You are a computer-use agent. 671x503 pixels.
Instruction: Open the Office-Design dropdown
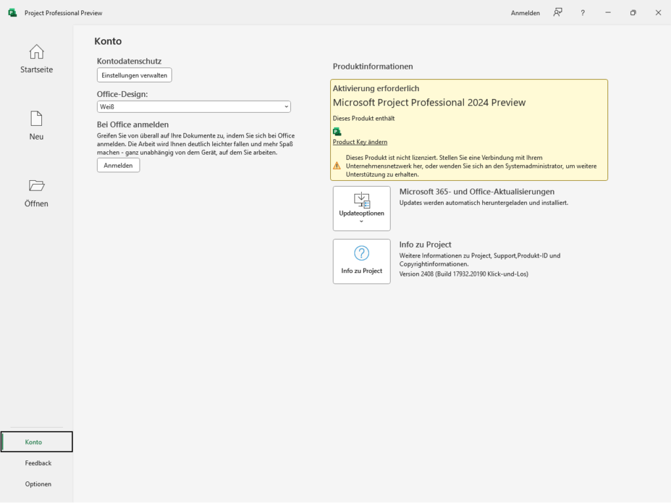[193, 107]
